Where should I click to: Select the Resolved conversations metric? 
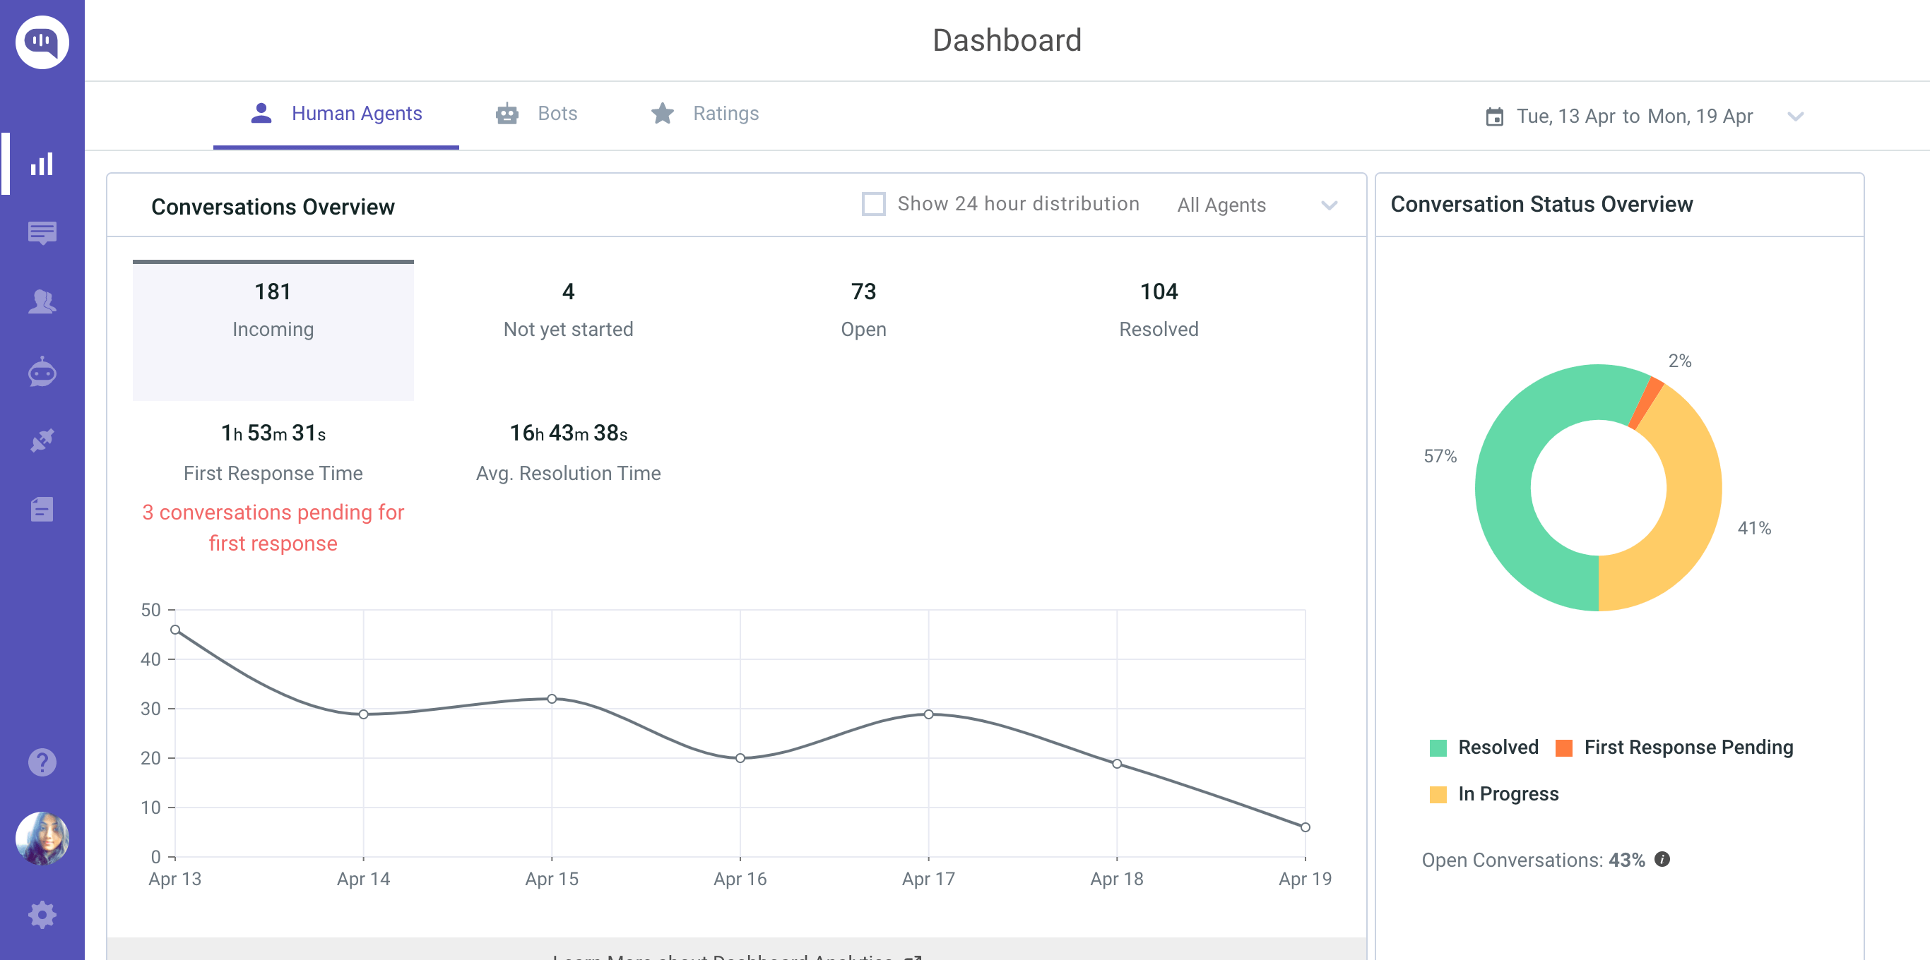coord(1159,308)
